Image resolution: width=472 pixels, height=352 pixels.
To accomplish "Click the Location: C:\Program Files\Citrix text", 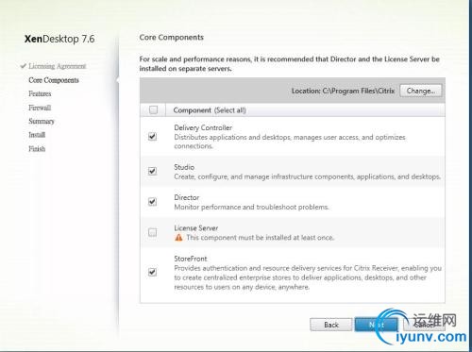I will [343, 91].
